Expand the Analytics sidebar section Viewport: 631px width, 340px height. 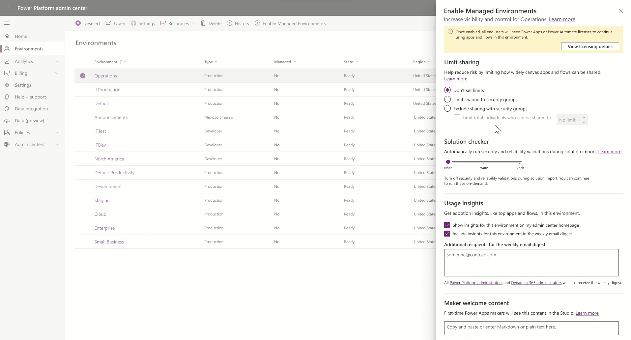tap(32, 61)
